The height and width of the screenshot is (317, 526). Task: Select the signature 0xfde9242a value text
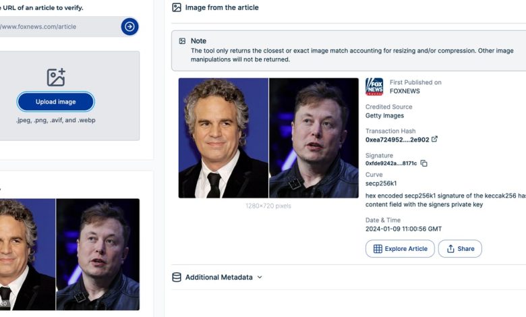[x=391, y=163]
